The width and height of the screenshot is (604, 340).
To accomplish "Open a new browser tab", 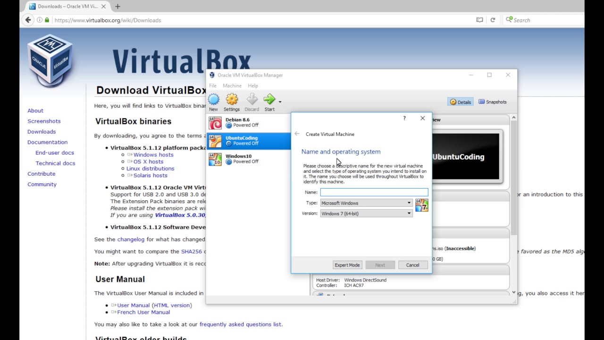I will [x=117, y=6].
